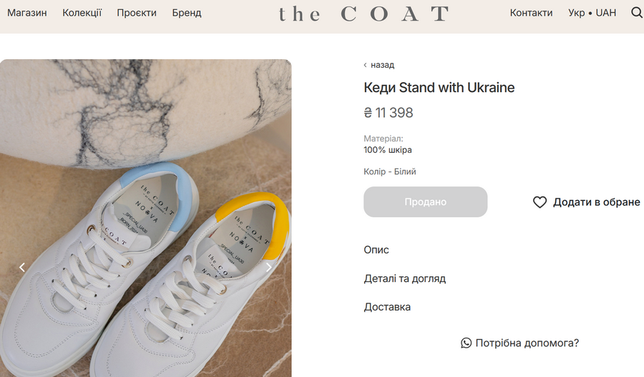The width and height of the screenshot is (644, 377).
Task: Show previous product photo arrow
Action: tap(22, 267)
